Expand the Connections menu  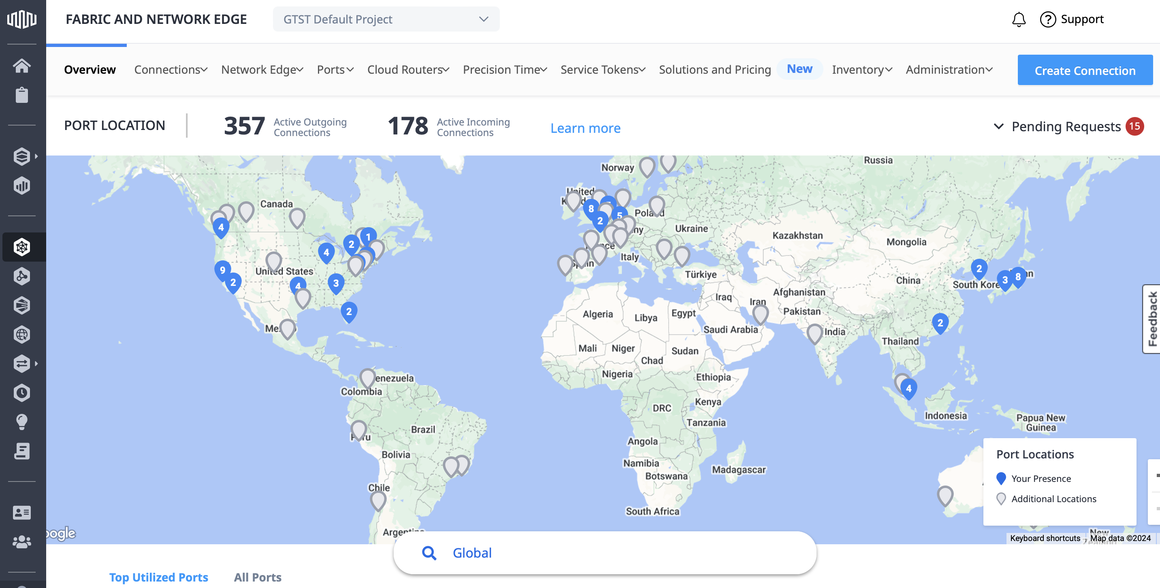[x=171, y=70]
